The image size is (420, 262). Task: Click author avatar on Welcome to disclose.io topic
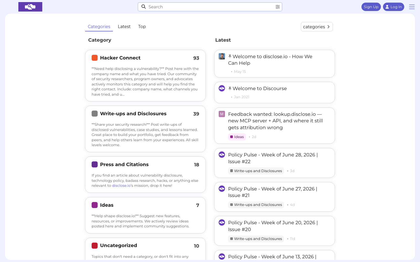[x=222, y=56]
